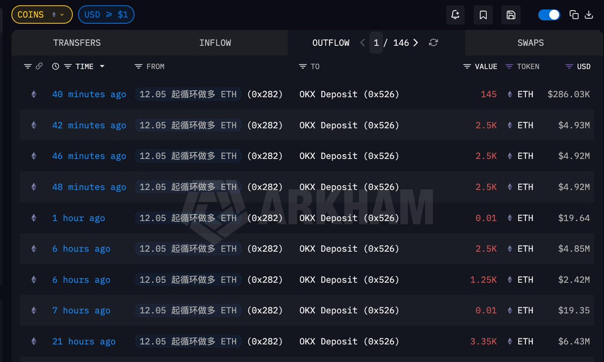Toggle the blue switch in top bar
Viewport: 604px width, 362px height.
[549, 15]
